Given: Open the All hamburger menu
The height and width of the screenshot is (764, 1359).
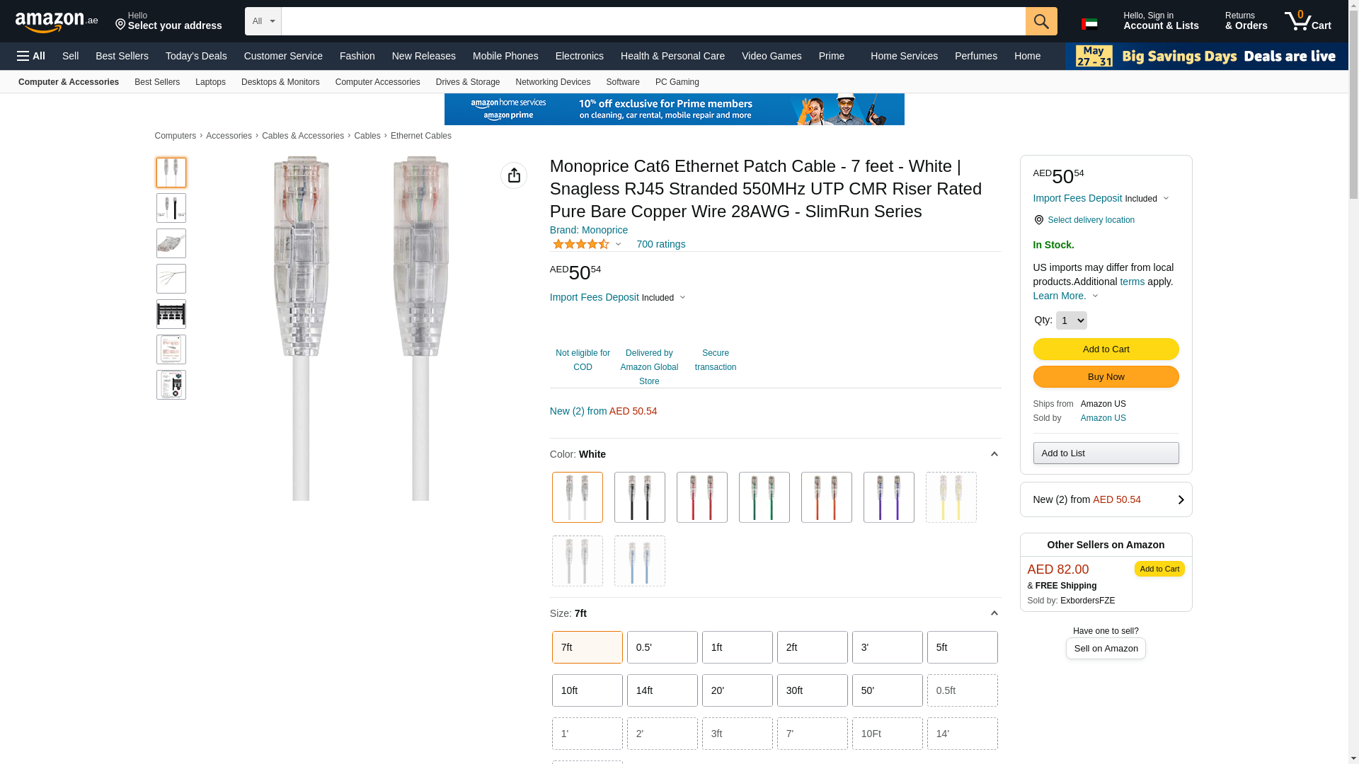Looking at the screenshot, I should click(31, 56).
